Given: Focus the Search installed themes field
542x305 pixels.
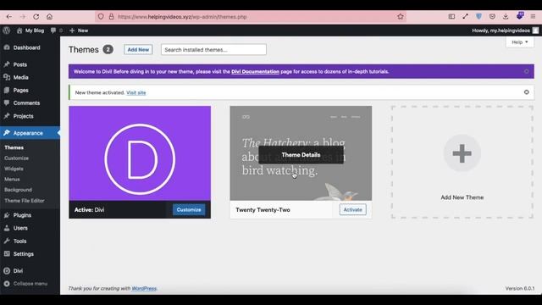Looking at the screenshot, I should [x=213, y=50].
